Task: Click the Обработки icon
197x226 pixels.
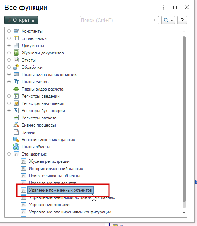Action: point(16,67)
